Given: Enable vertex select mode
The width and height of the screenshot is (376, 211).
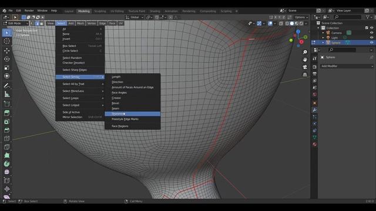Looking at the screenshot, I should click(x=33, y=23).
